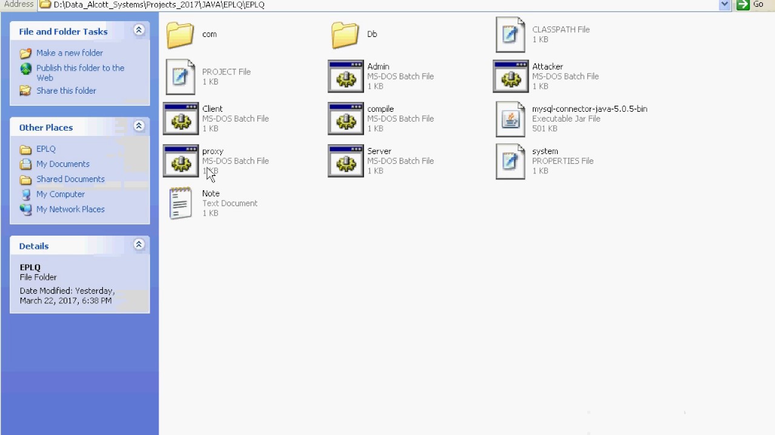Click the '501 KB' size text
Image resolution: width=775 pixels, height=435 pixels.
[545, 128]
